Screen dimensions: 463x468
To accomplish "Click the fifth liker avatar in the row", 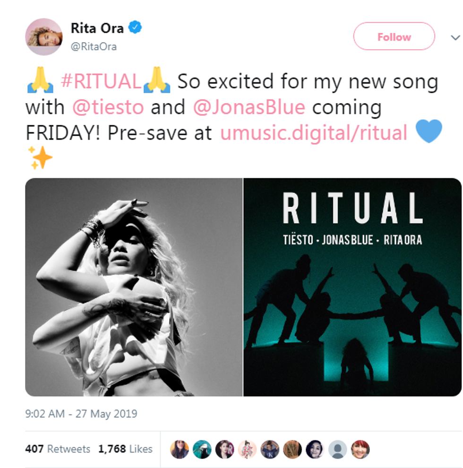I will pos(270,449).
